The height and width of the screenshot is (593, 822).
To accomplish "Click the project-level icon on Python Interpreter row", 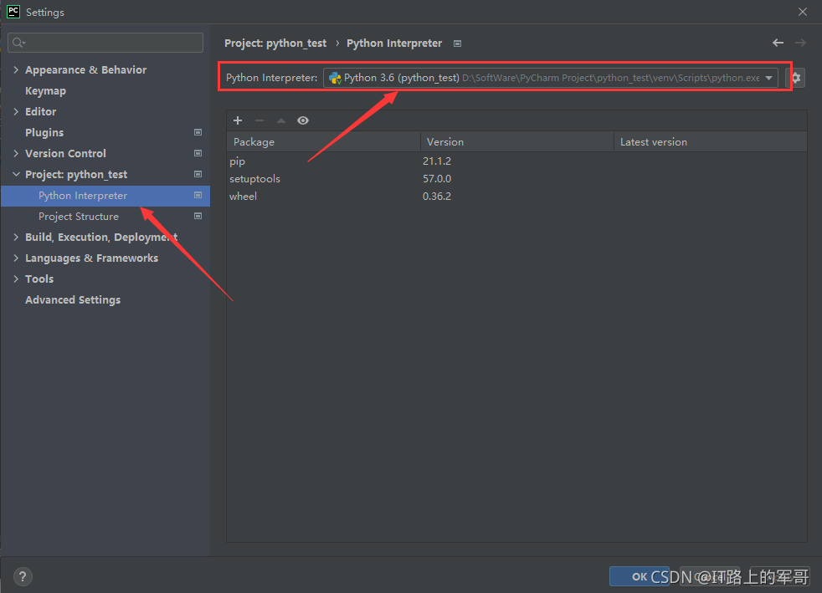I will click(x=198, y=196).
